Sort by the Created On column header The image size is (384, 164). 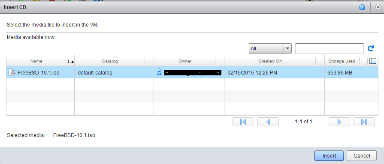tap(270, 61)
